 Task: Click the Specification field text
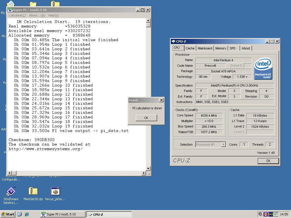234,85
